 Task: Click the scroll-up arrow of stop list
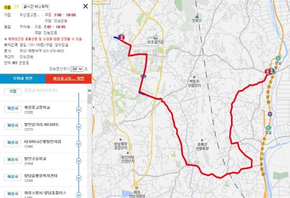(89, 91)
